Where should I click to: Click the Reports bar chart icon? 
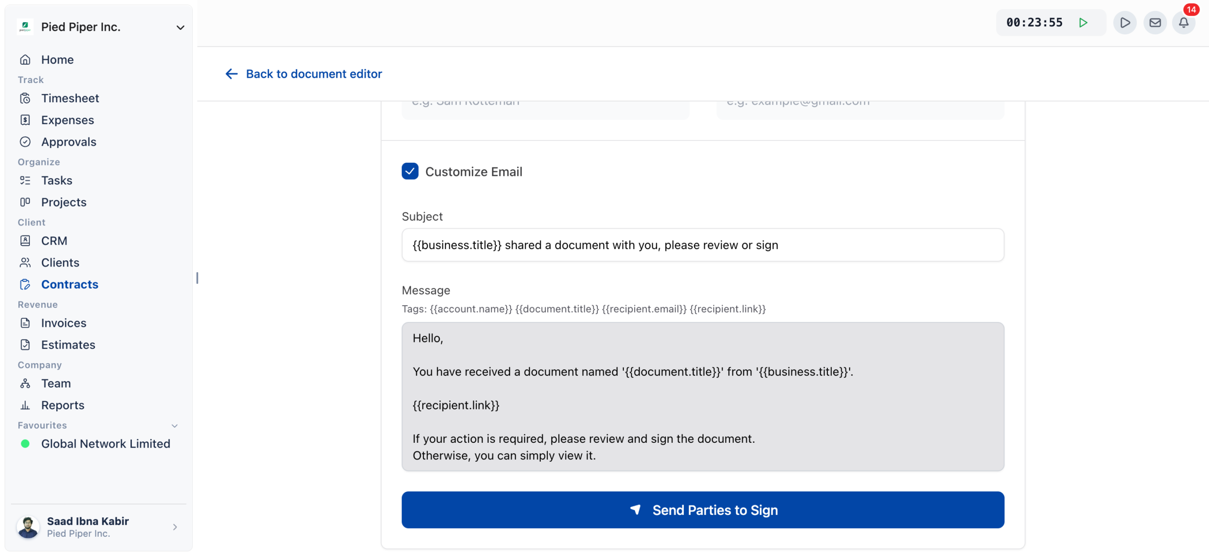tap(25, 405)
